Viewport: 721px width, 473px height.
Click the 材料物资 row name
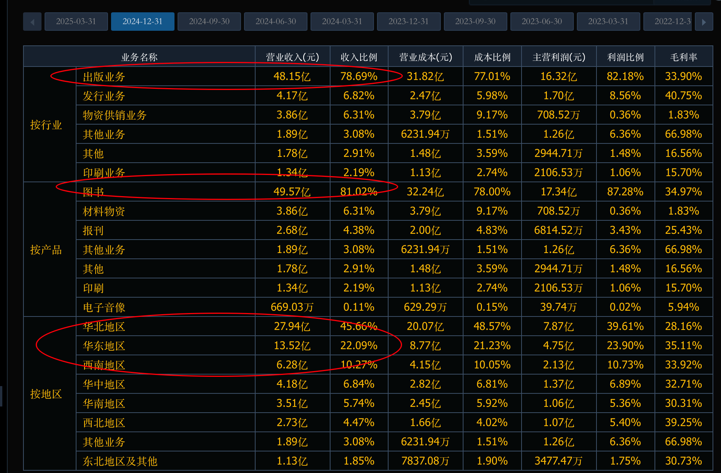[x=104, y=211]
